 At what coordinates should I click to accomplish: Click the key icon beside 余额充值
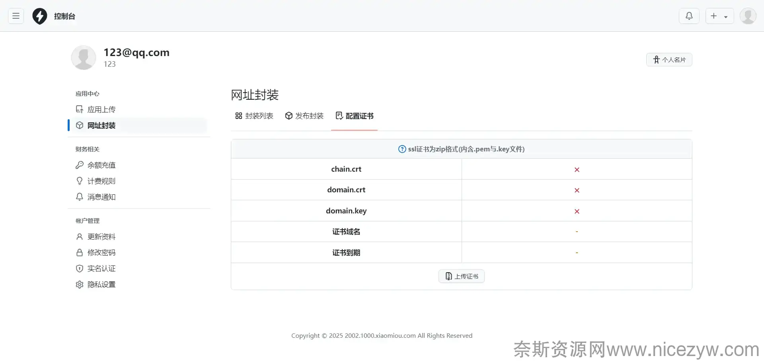(80, 165)
